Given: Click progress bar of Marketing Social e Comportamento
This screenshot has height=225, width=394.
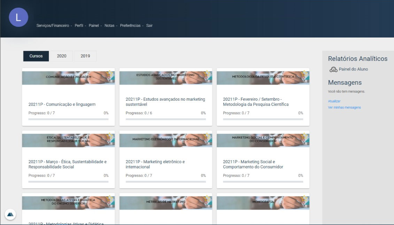Looking at the screenshot, I should pos(263,182).
